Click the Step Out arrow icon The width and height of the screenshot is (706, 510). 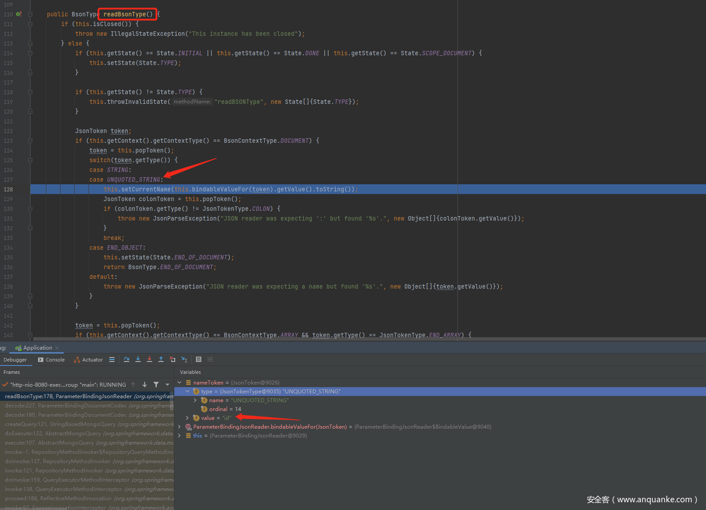click(161, 359)
